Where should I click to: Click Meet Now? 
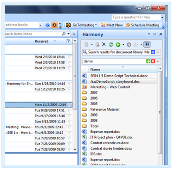pyautogui.click(x=112, y=25)
